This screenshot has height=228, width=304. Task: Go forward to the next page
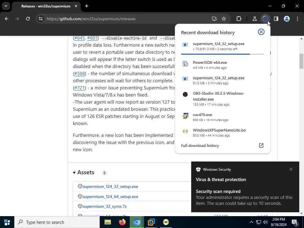17,19
